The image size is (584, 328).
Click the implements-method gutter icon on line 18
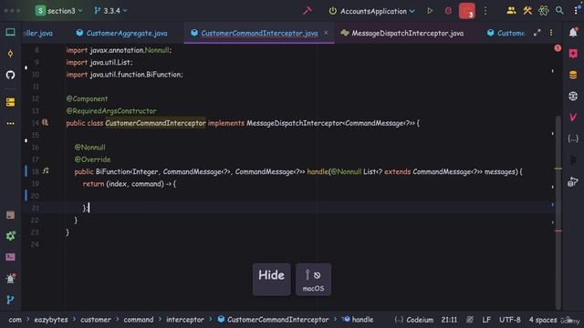tap(46, 170)
